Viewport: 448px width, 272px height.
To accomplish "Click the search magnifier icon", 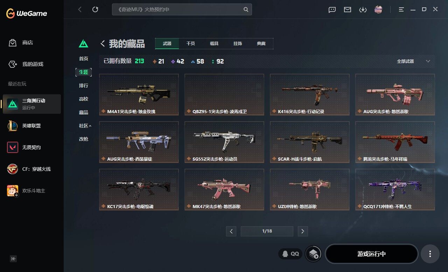I will 246,9.
